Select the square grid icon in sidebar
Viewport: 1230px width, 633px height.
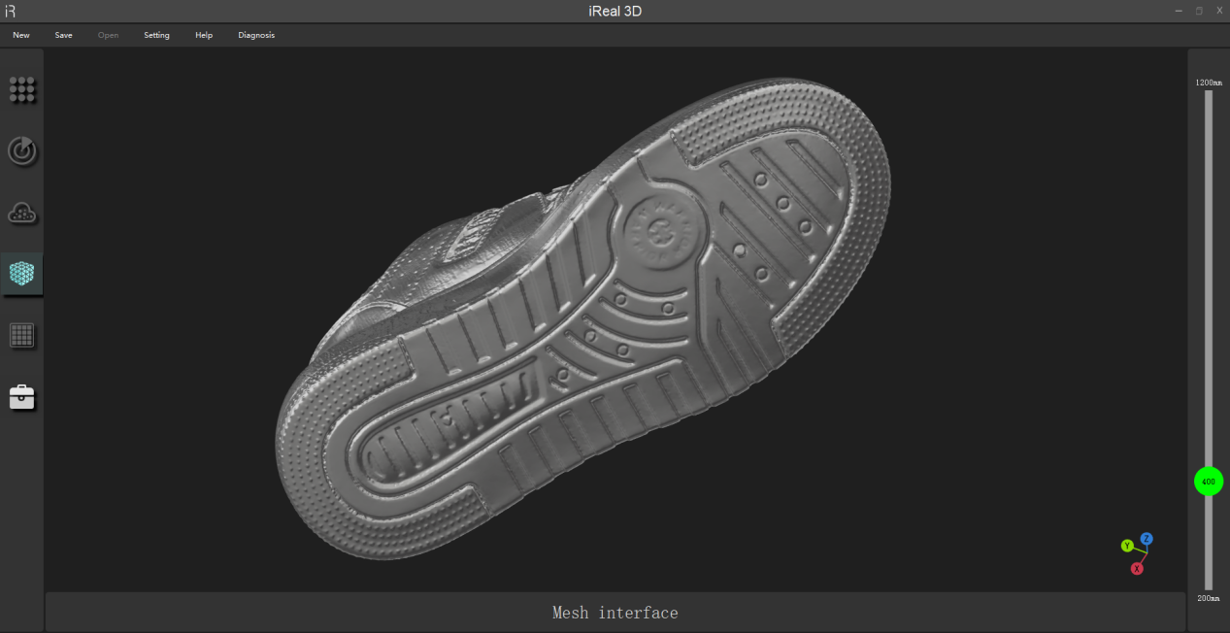pos(21,336)
